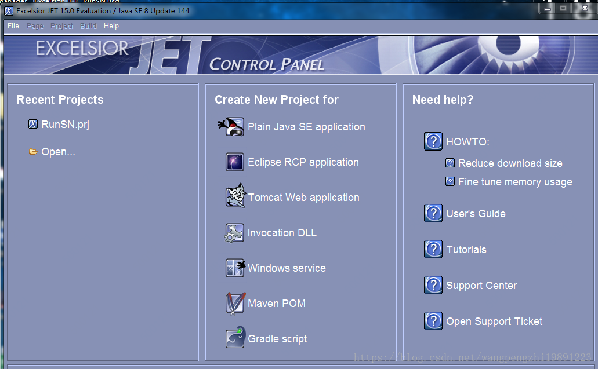Click the Maven POM feather icon
The image size is (598, 369).
(235, 303)
